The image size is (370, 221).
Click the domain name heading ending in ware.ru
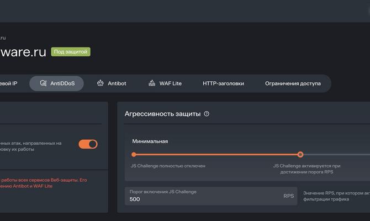click(x=22, y=52)
